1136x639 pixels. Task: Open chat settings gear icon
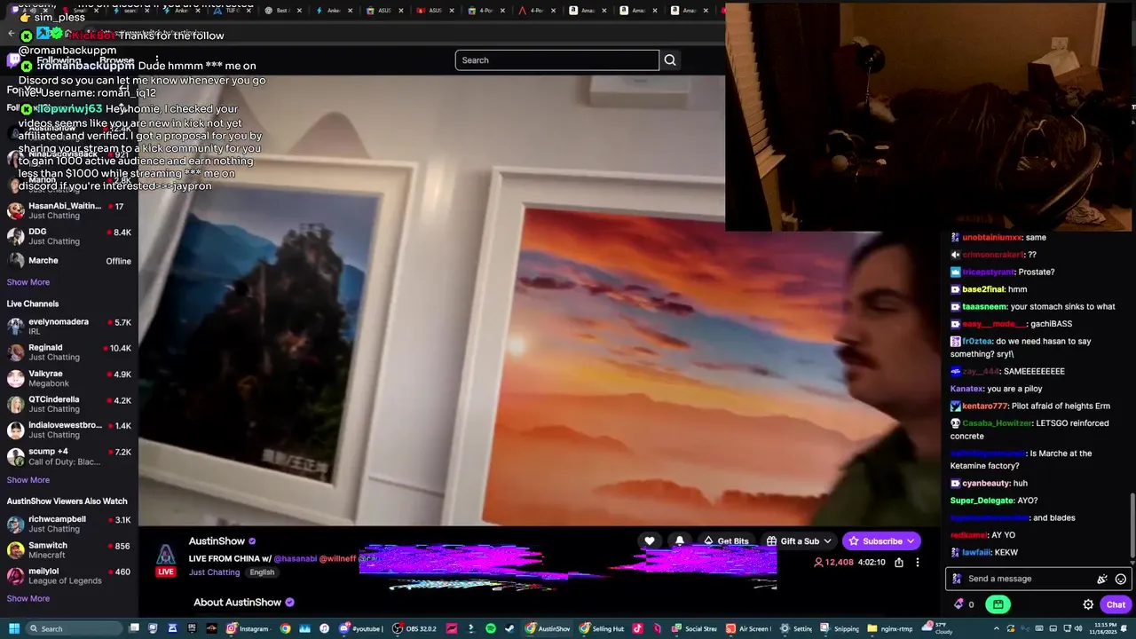(x=1088, y=604)
